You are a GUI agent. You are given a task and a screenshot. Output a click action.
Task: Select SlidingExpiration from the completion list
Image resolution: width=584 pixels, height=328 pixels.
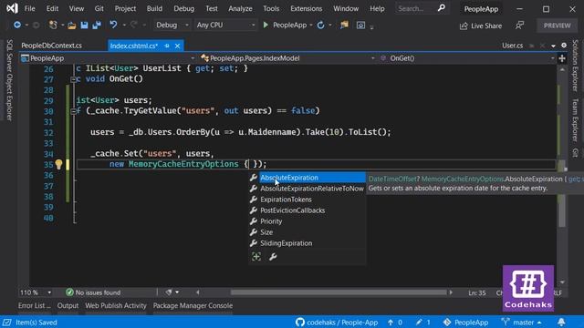pyautogui.click(x=286, y=243)
